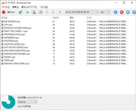Select DIVING IN THE DEEP END.mp3
This screenshot has width=136, height=110.
[18, 28]
